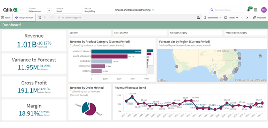Switch to the Analyze Sheet tab

[68, 10]
